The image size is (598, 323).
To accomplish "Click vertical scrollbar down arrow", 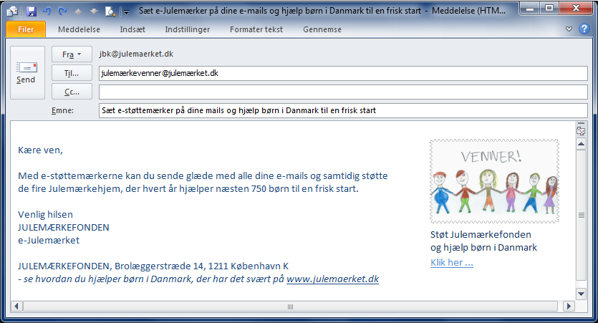I will click(581, 294).
